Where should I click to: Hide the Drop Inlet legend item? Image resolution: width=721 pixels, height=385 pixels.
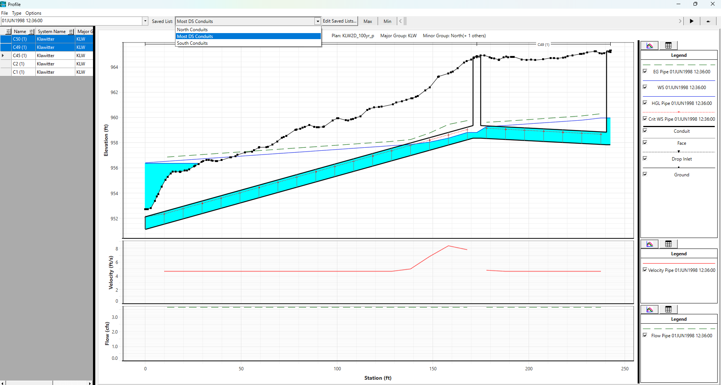pos(645,159)
